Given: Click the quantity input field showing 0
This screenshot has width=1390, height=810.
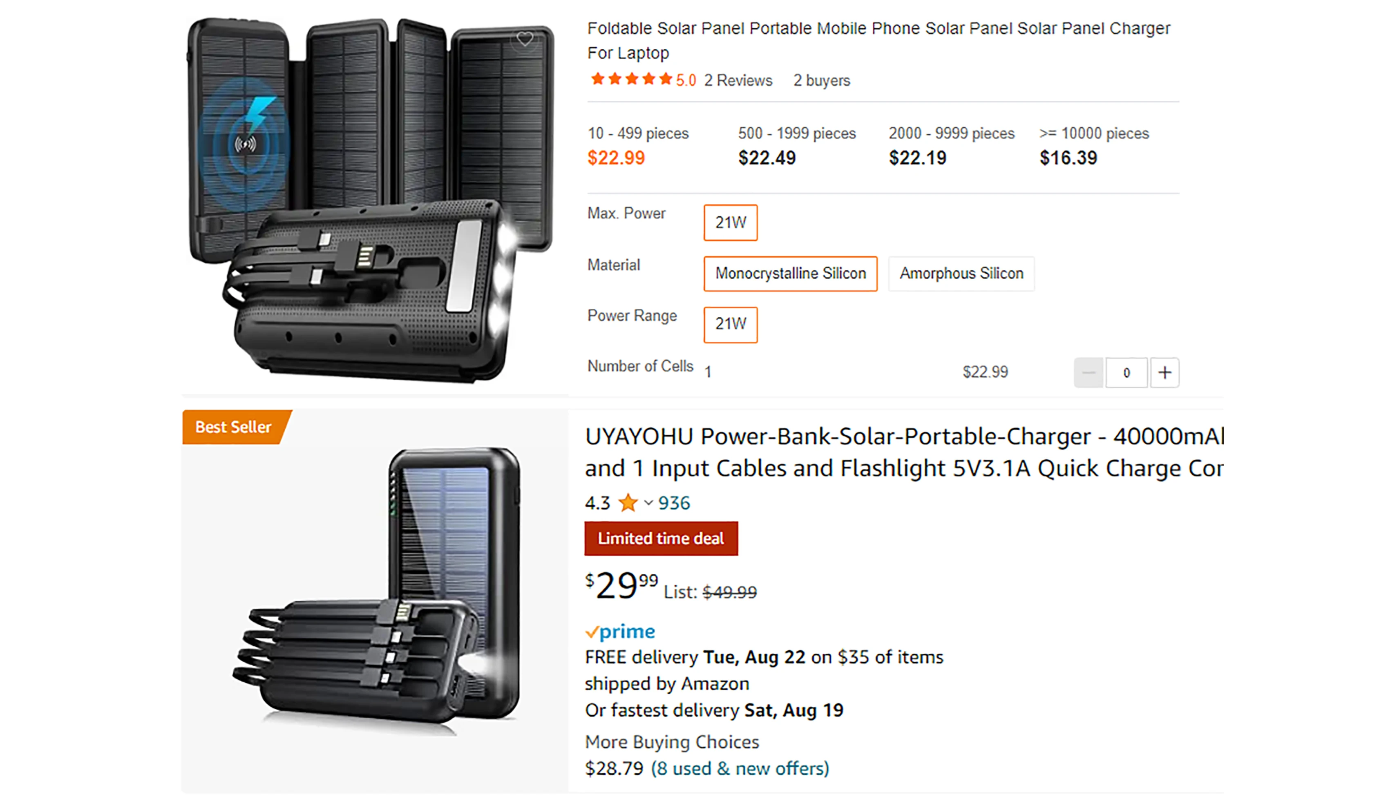Looking at the screenshot, I should pyautogui.click(x=1126, y=372).
